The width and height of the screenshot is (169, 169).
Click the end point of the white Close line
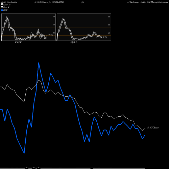(x=145, y=128)
